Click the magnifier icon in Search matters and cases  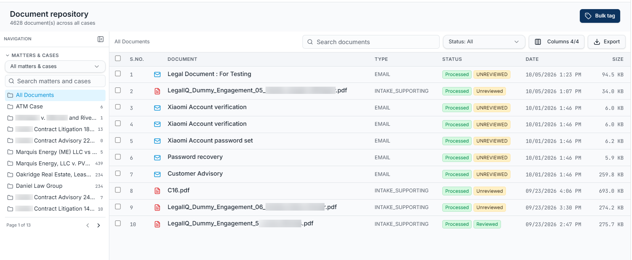coord(11,81)
